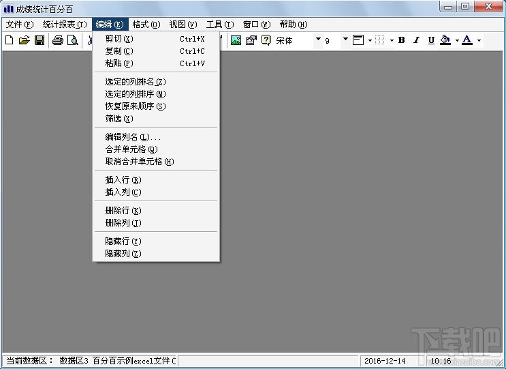Click the 2016-12-14 date in status bar

point(385,361)
